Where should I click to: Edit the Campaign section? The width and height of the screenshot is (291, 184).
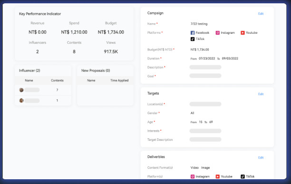[x=261, y=14]
